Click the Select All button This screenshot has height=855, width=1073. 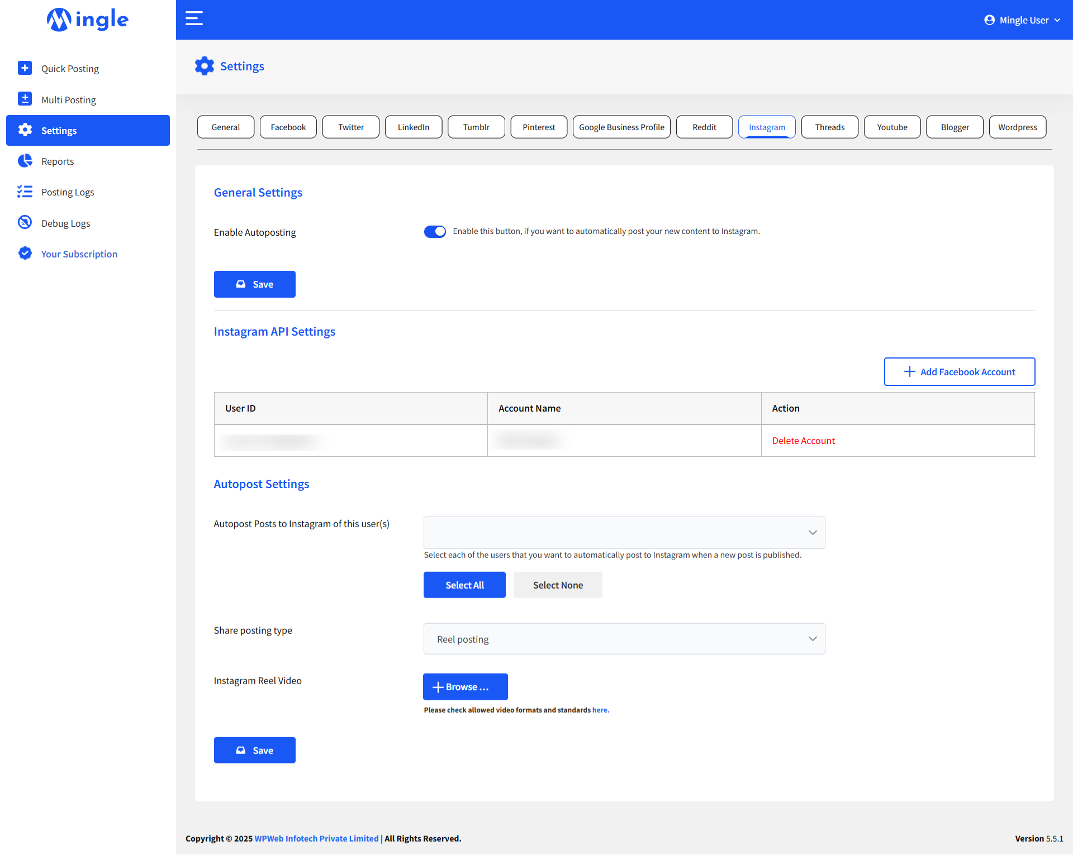coord(464,585)
